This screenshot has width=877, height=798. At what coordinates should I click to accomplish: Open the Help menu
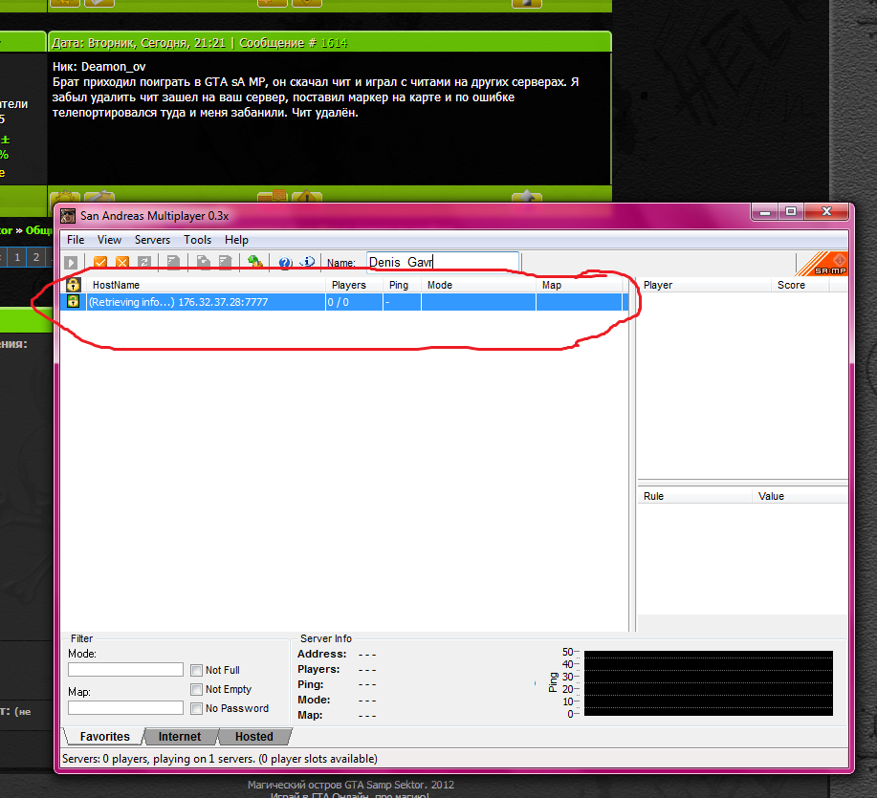[x=236, y=240]
